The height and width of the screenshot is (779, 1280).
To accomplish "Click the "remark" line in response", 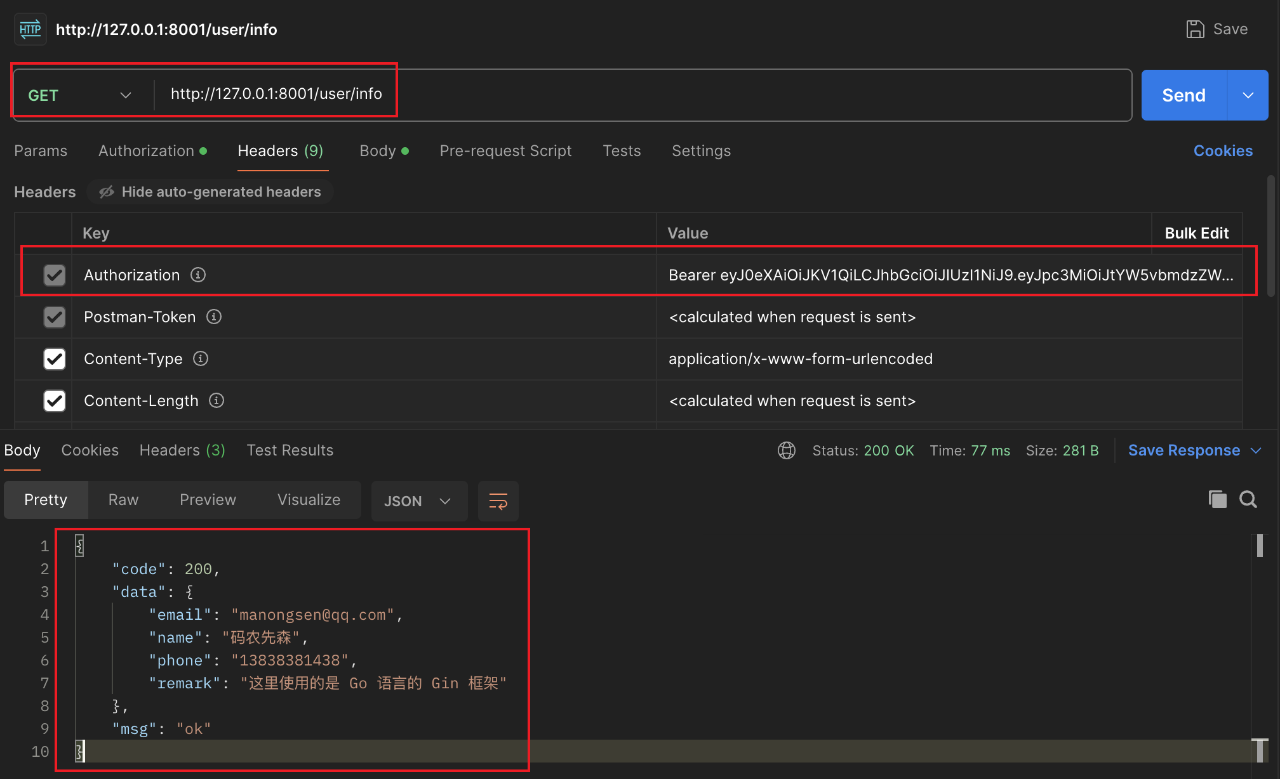I will pyautogui.click(x=328, y=683).
